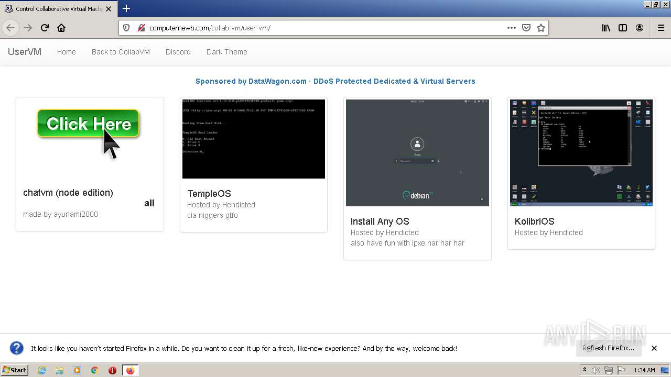Click the Refresh Firefox button
The image size is (671, 377).
608,348
